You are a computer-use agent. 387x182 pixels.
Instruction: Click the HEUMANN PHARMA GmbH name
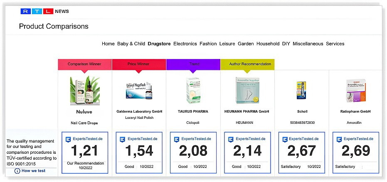click(x=247, y=111)
